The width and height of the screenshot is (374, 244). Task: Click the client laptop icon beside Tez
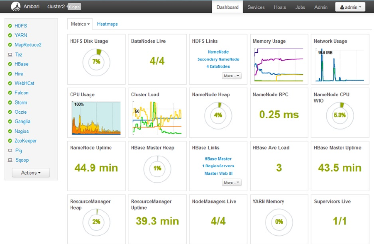(10, 55)
